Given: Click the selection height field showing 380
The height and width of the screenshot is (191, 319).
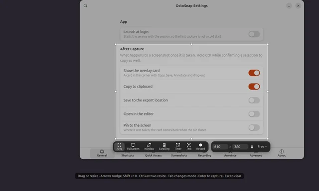Looking at the screenshot, I should [x=240, y=147].
